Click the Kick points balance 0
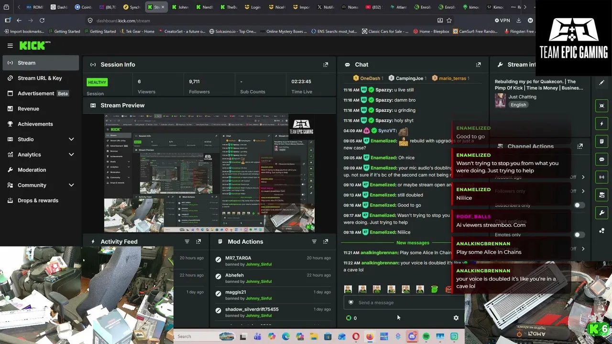612x344 pixels. pyautogui.click(x=351, y=318)
